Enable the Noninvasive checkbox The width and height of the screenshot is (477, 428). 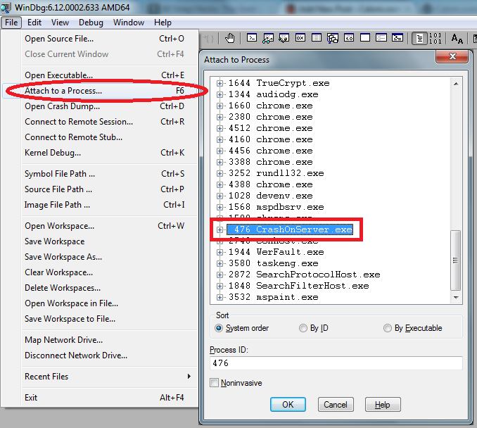215,382
